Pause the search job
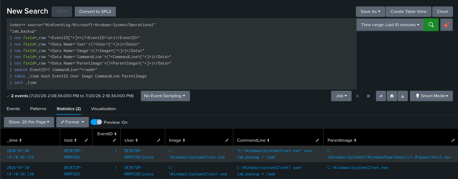The width and height of the screenshot is (458, 179). pos(357,96)
